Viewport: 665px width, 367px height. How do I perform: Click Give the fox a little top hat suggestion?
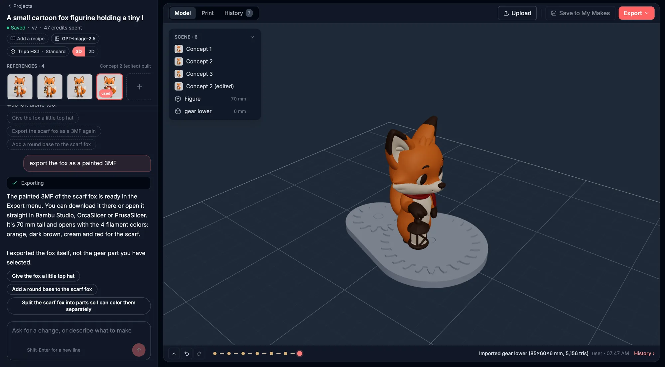point(43,276)
